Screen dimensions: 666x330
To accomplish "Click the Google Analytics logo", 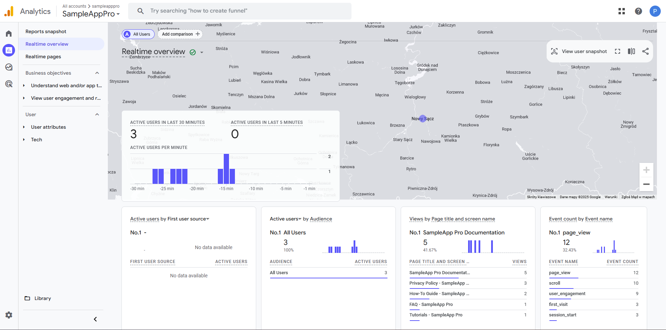I will coord(9,11).
